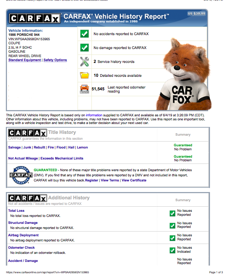Click the 'No damage reported to CARFAX' text

pyautogui.click(x=120, y=48)
